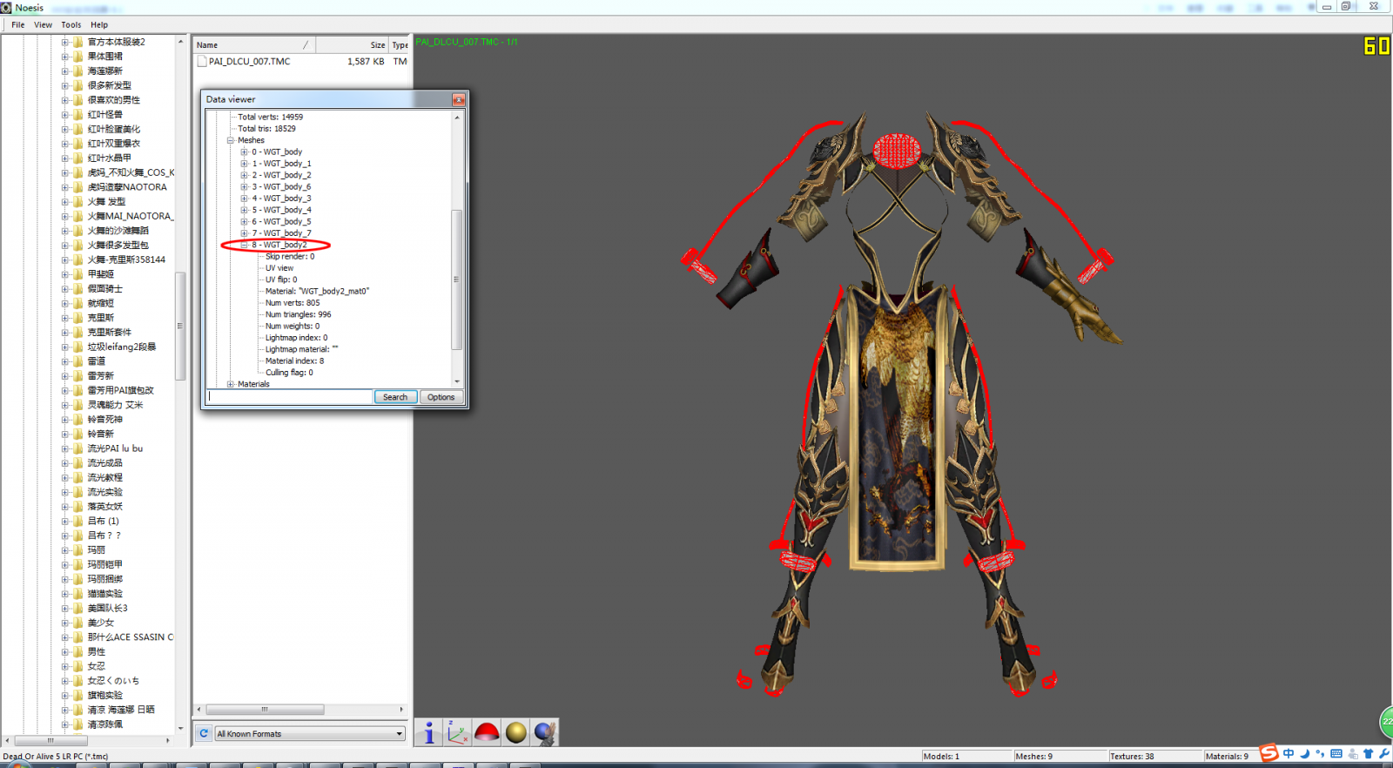Sort files by the Type column header

(x=400, y=45)
